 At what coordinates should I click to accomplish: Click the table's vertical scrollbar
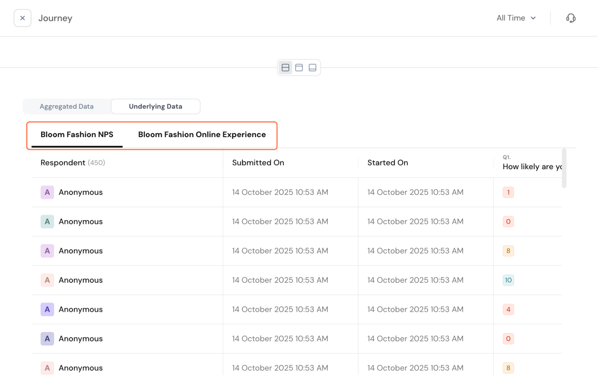coord(564,168)
